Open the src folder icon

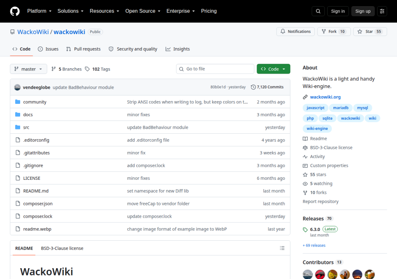pos(17,127)
